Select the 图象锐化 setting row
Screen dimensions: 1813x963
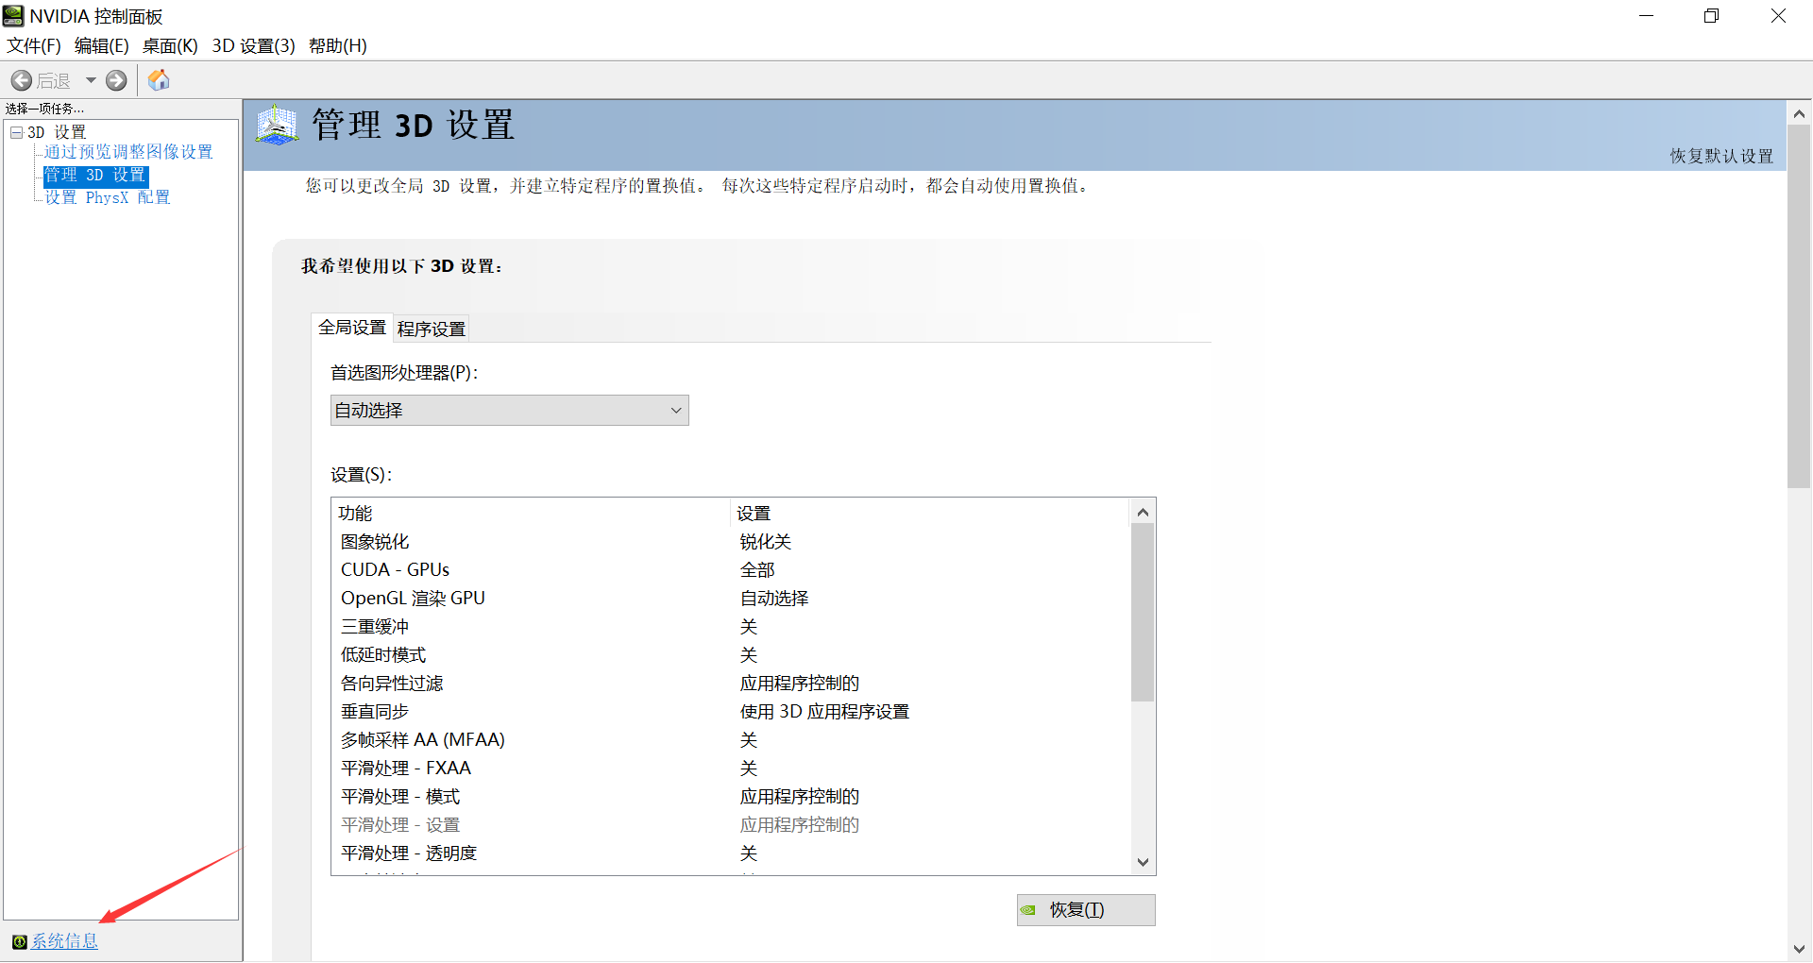tap(732, 542)
